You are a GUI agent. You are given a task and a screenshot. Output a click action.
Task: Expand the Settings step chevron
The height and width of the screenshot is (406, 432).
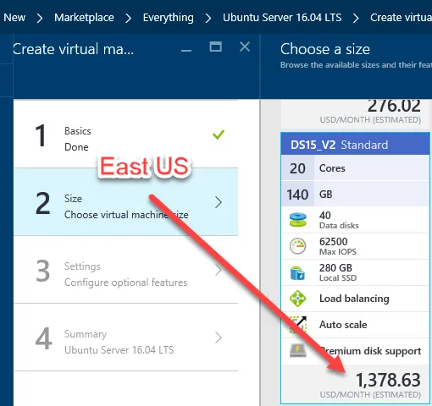[219, 270]
